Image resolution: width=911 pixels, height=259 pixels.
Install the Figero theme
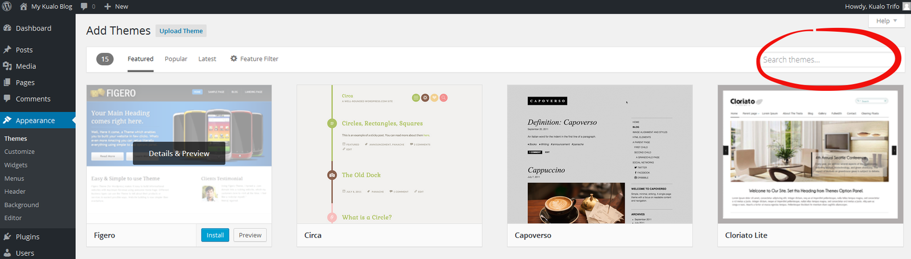[x=215, y=235]
